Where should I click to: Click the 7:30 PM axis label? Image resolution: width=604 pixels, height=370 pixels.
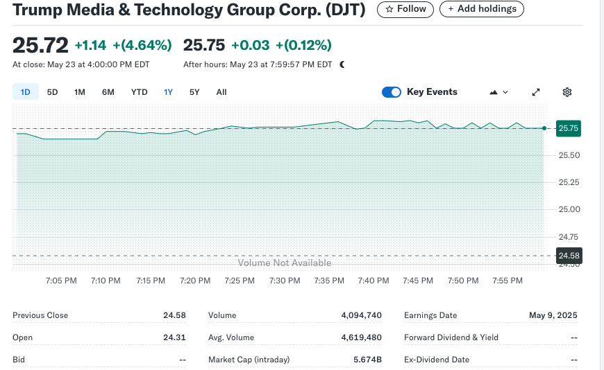pyautogui.click(x=285, y=281)
